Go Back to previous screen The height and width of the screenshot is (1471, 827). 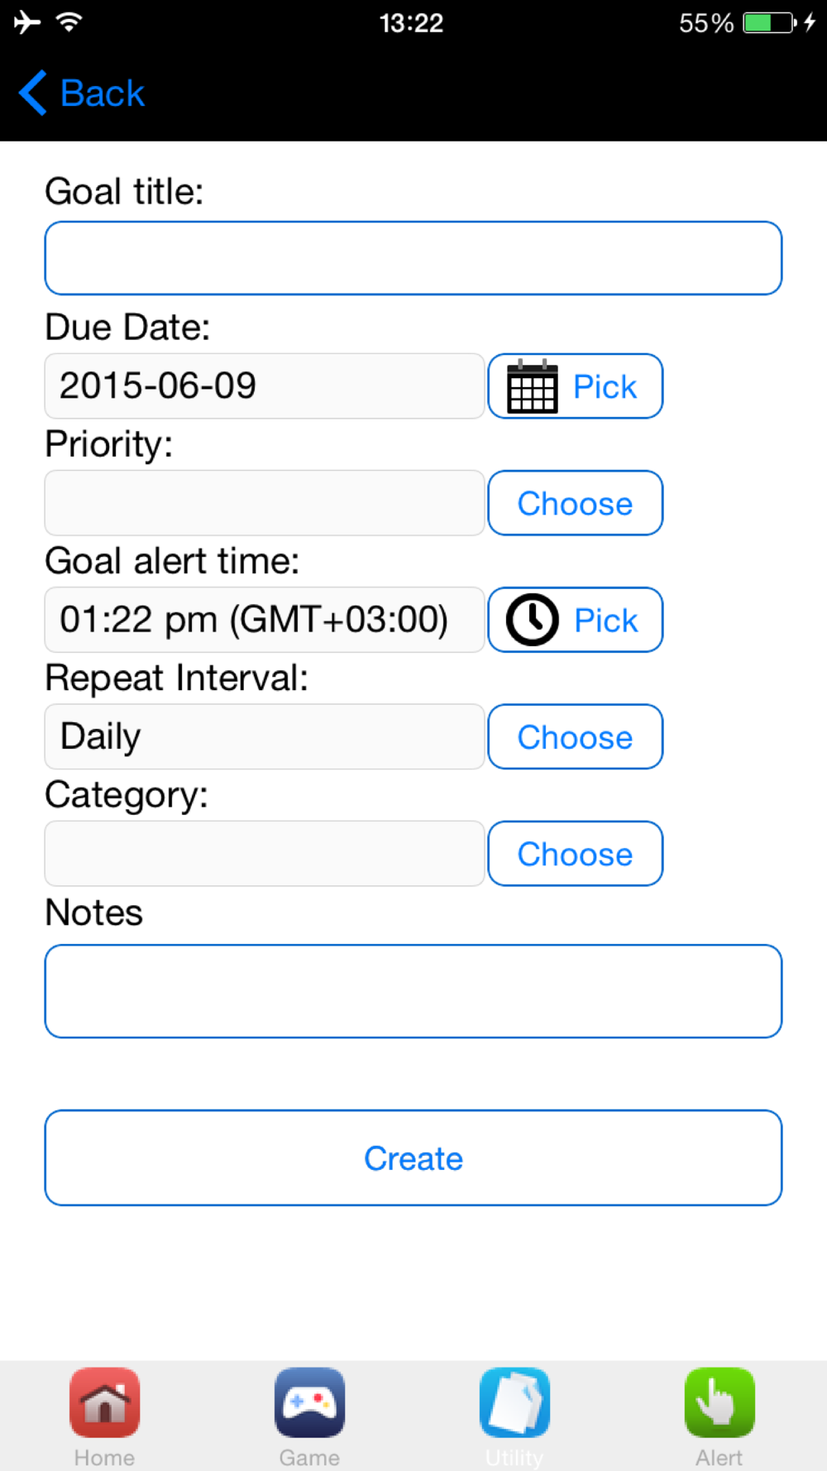tap(103, 93)
